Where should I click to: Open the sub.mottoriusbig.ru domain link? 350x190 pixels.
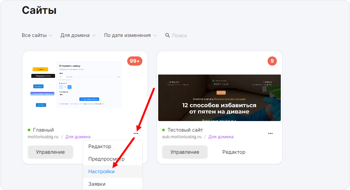(x=182, y=137)
